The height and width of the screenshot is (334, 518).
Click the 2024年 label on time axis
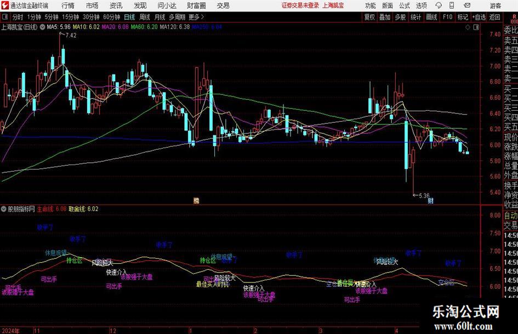click(x=10, y=331)
